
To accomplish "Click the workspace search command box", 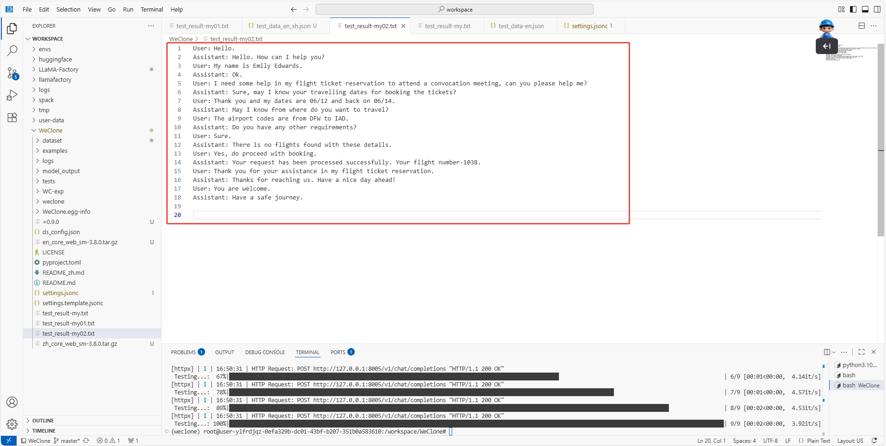I will (x=455, y=9).
